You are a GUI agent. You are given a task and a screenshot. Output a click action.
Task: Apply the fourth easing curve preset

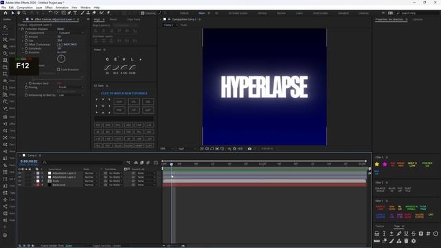coord(132,68)
